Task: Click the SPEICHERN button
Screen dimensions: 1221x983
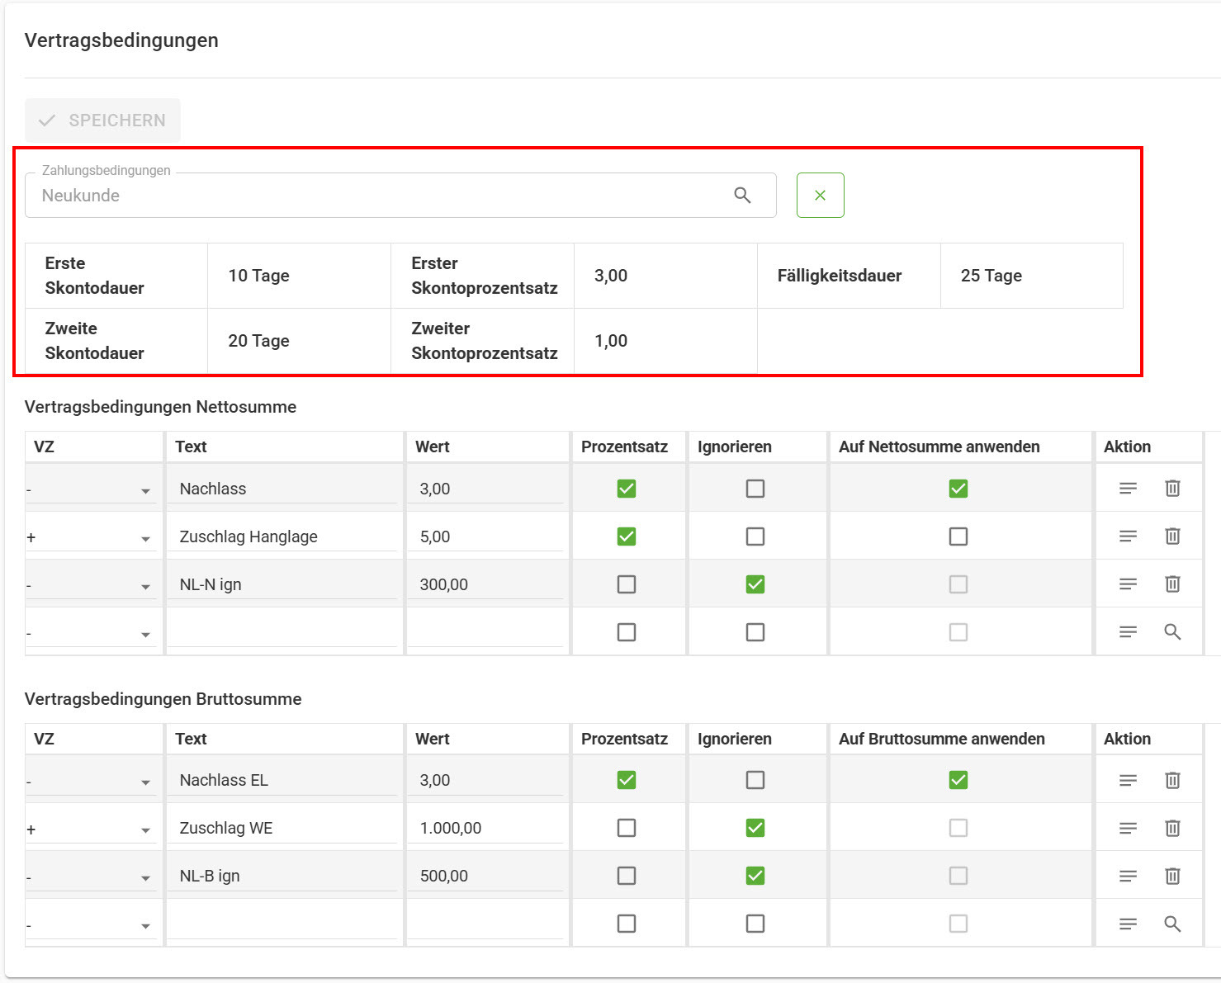Action: click(x=102, y=121)
